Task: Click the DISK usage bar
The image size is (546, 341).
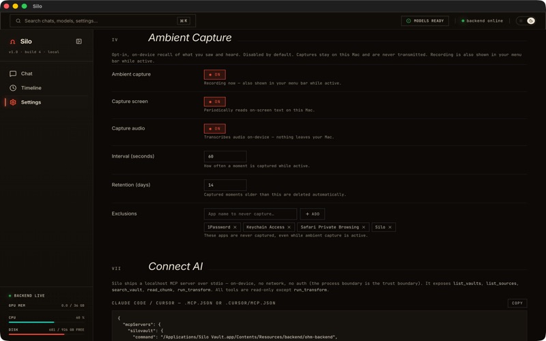Action: tap(46, 334)
